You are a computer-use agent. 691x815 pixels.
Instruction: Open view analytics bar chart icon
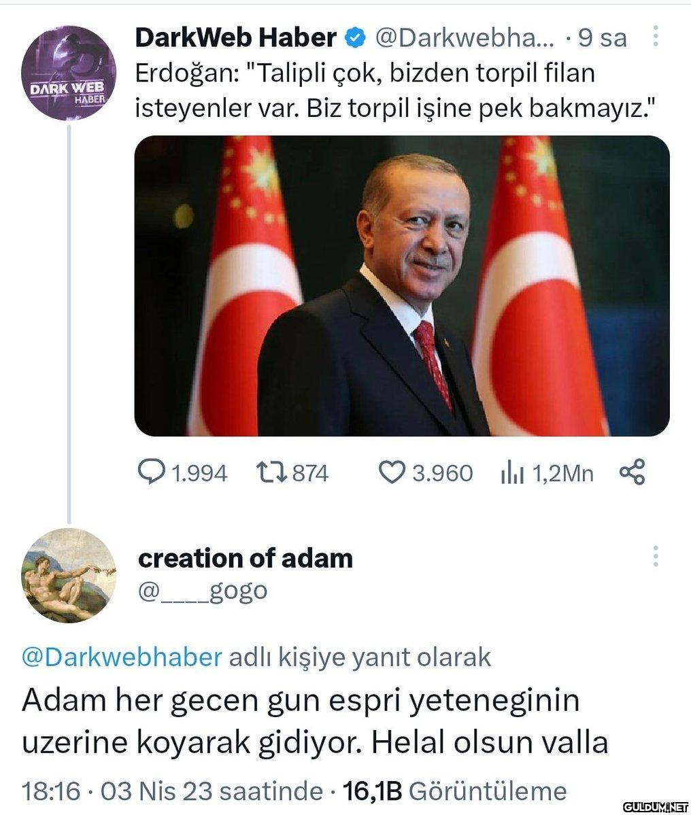tap(512, 472)
